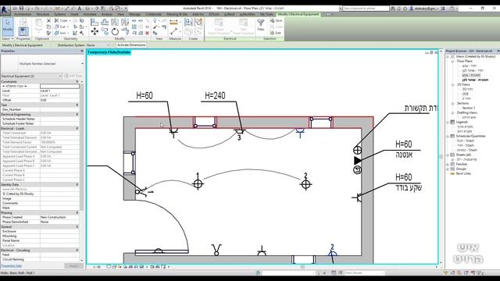Image resolution: width=500 pixels, height=281 pixels.
Task: Select the {3D} view in Project Browser
Action: [465, 94]
